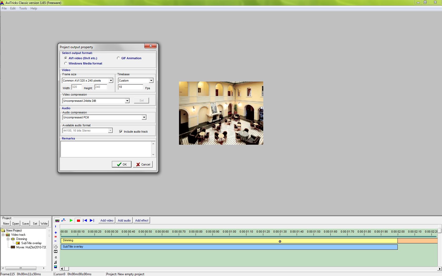Click the AviTricks application title icon
The width and height of the screenshot is (442, 276).
[x=2, y=3]
